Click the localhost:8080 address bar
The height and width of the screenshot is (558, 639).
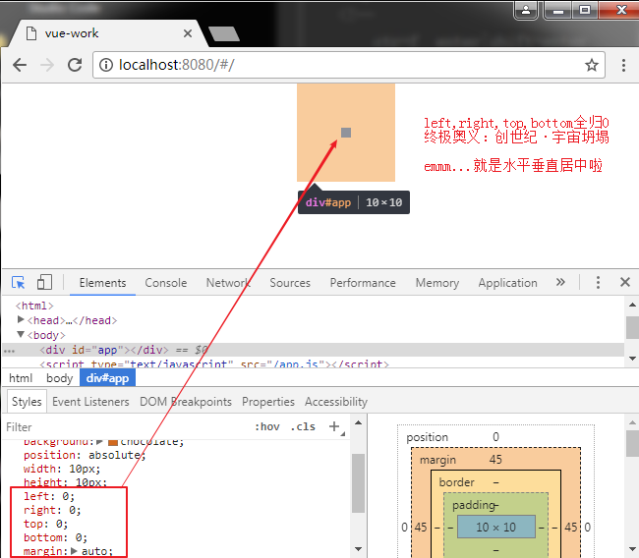click(x=348, y=65)
